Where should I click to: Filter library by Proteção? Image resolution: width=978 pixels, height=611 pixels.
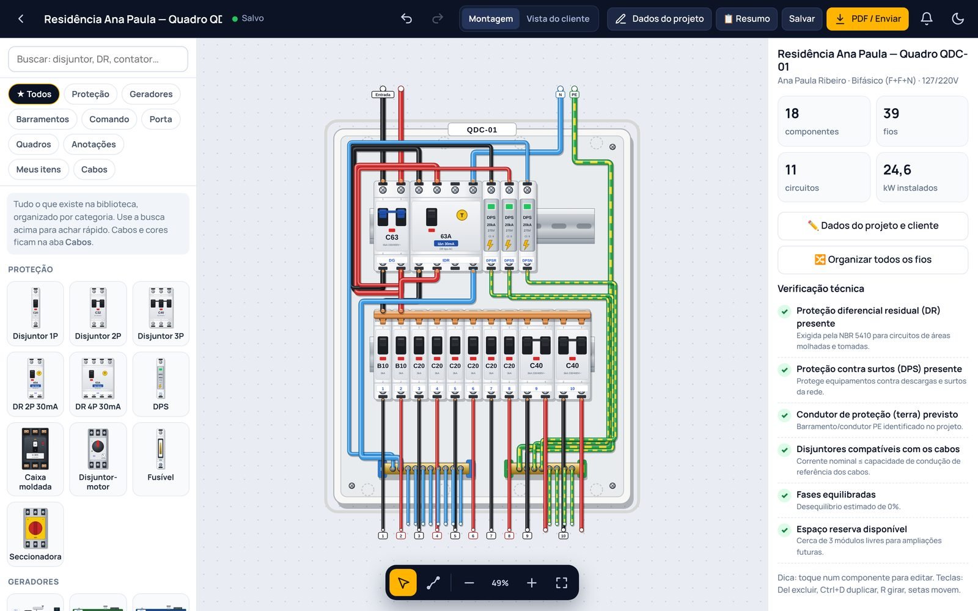click(90, 94)
